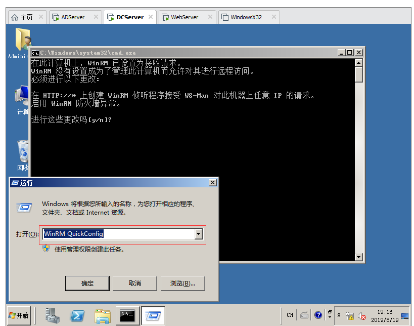The width and height of the screenshot is (414, 326).
Task: Open Windows Explorer from the taskbar
Action: [103, 315]
